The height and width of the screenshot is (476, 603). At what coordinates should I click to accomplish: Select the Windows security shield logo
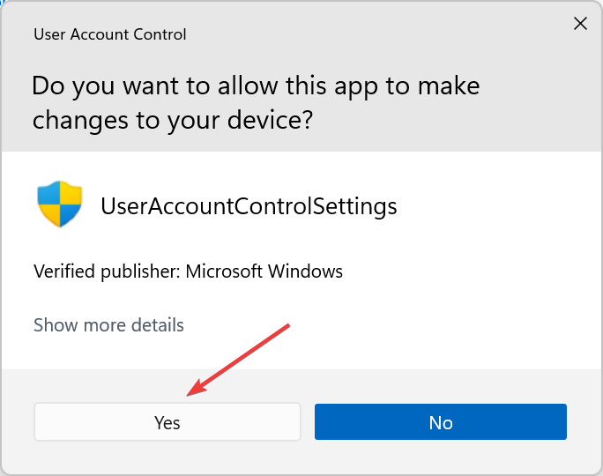(x=60, y=204)
